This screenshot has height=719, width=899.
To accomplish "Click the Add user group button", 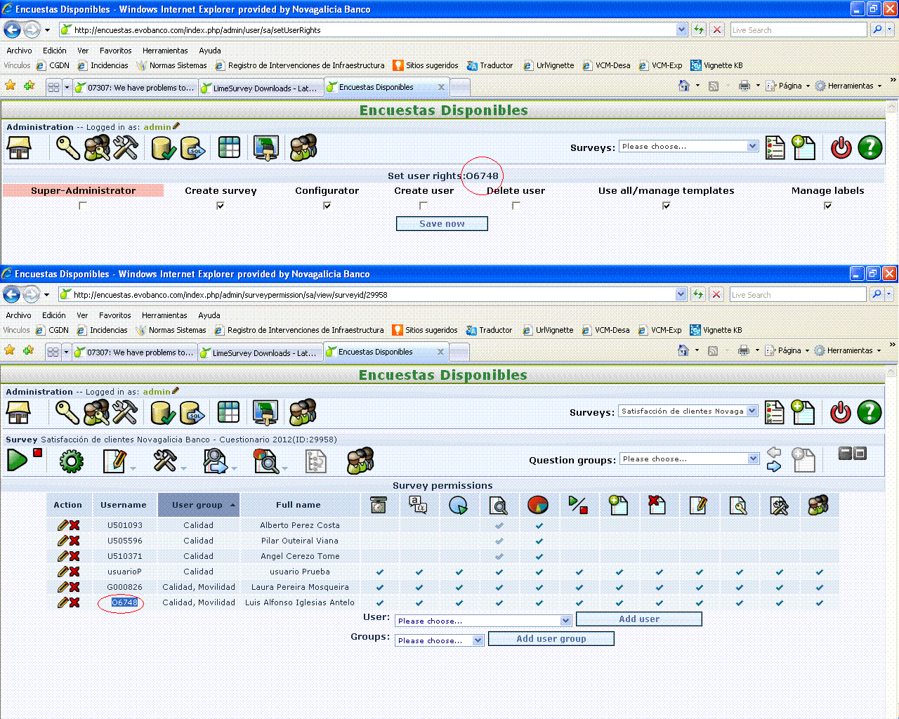I will (x=551, y=639).
